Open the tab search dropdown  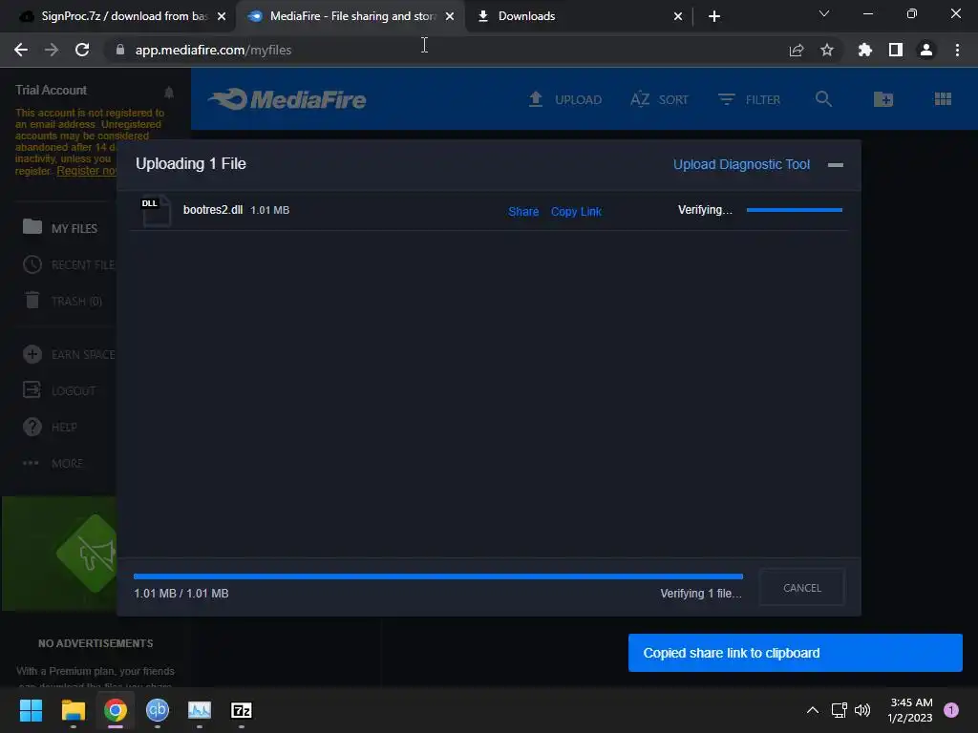tap(824, 13)
